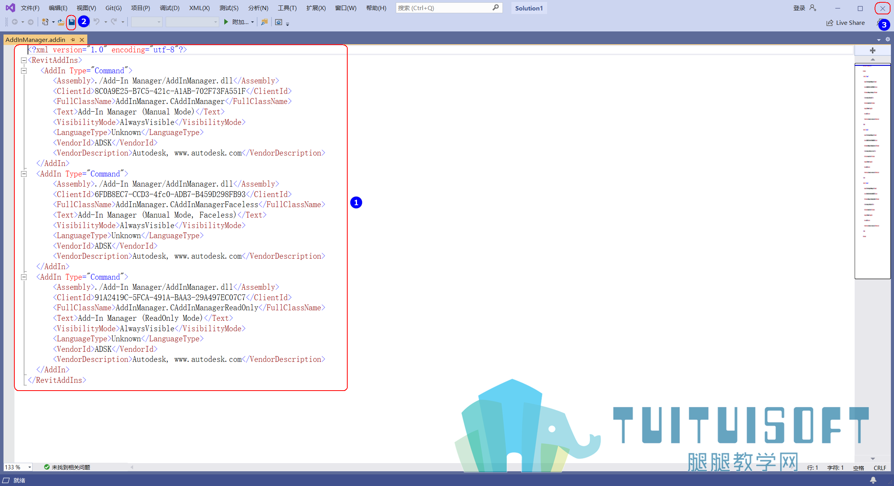Open the zoom level 133% dropdown
Viewport: 894px width, 486px height.
pos(29,467)
